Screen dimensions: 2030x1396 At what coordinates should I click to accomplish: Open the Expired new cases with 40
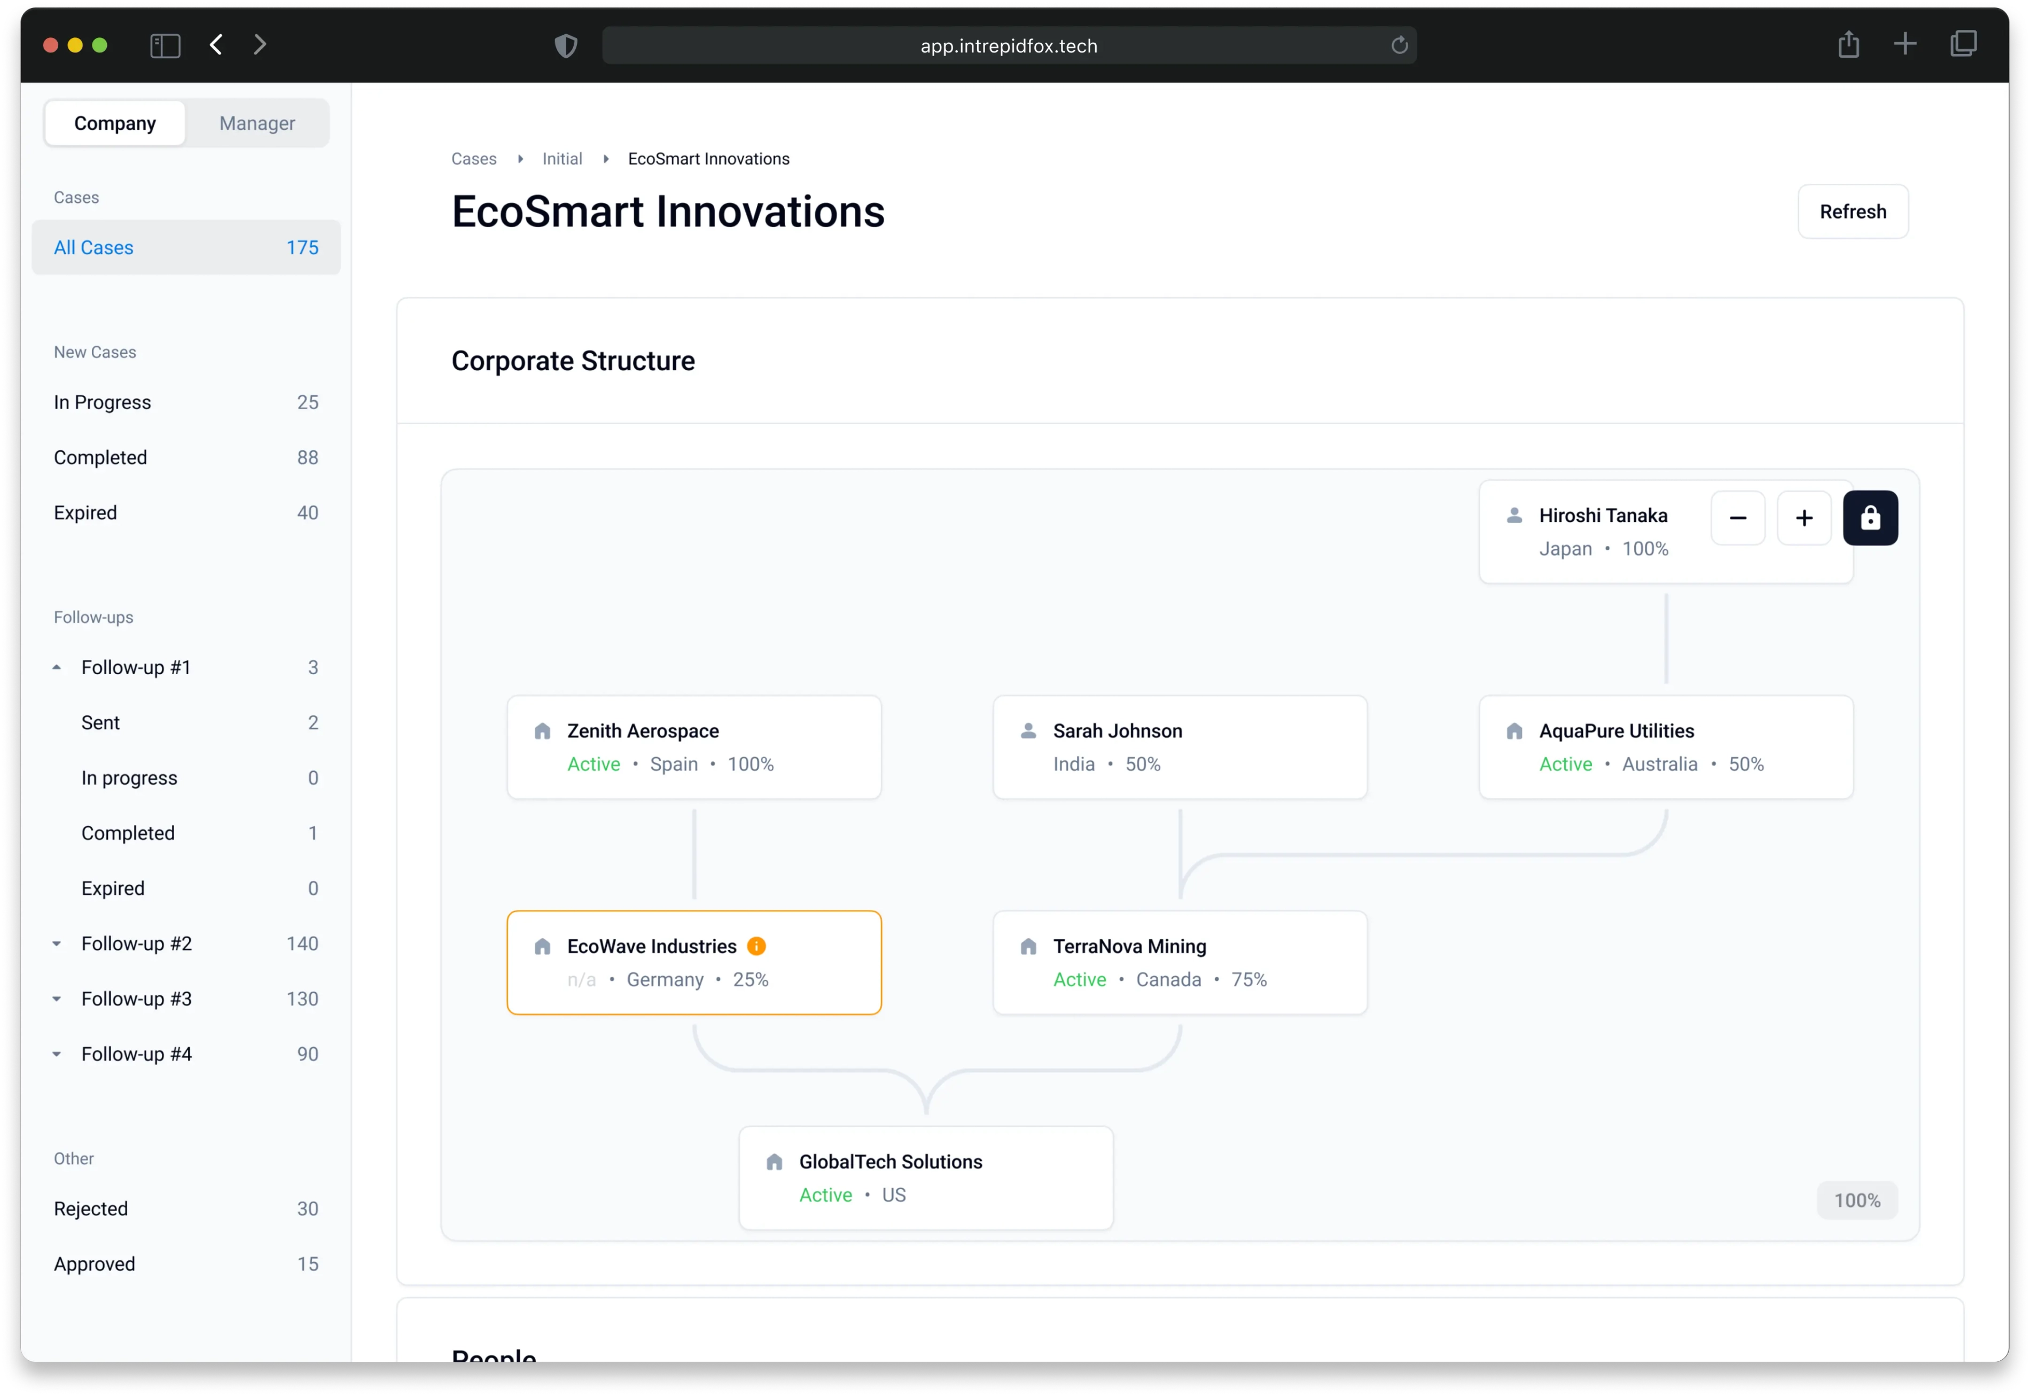pos(186,512)
